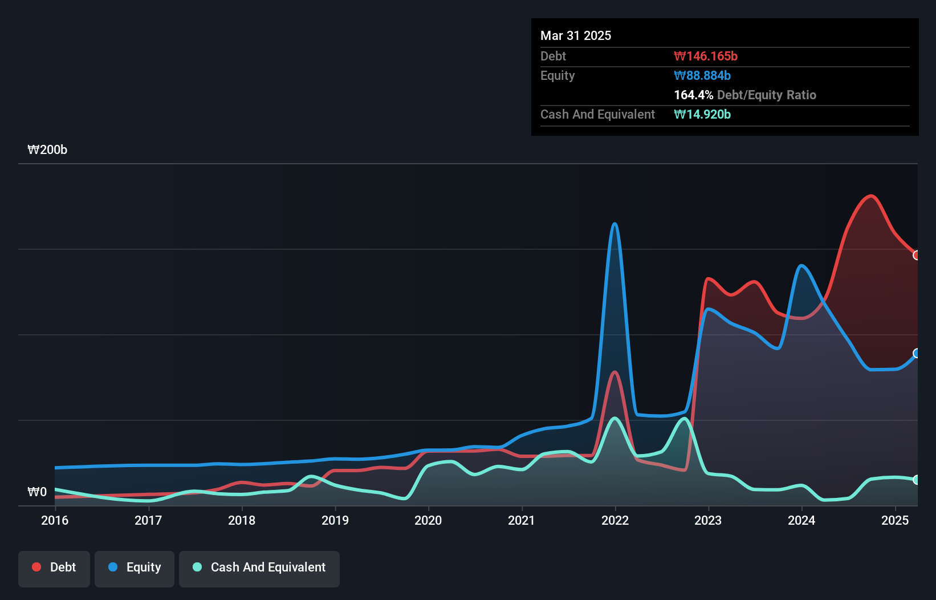Click the ₩0 y-axis label
Image resolution: width=936 pixels, height=600 pixels.
[37, 492]
